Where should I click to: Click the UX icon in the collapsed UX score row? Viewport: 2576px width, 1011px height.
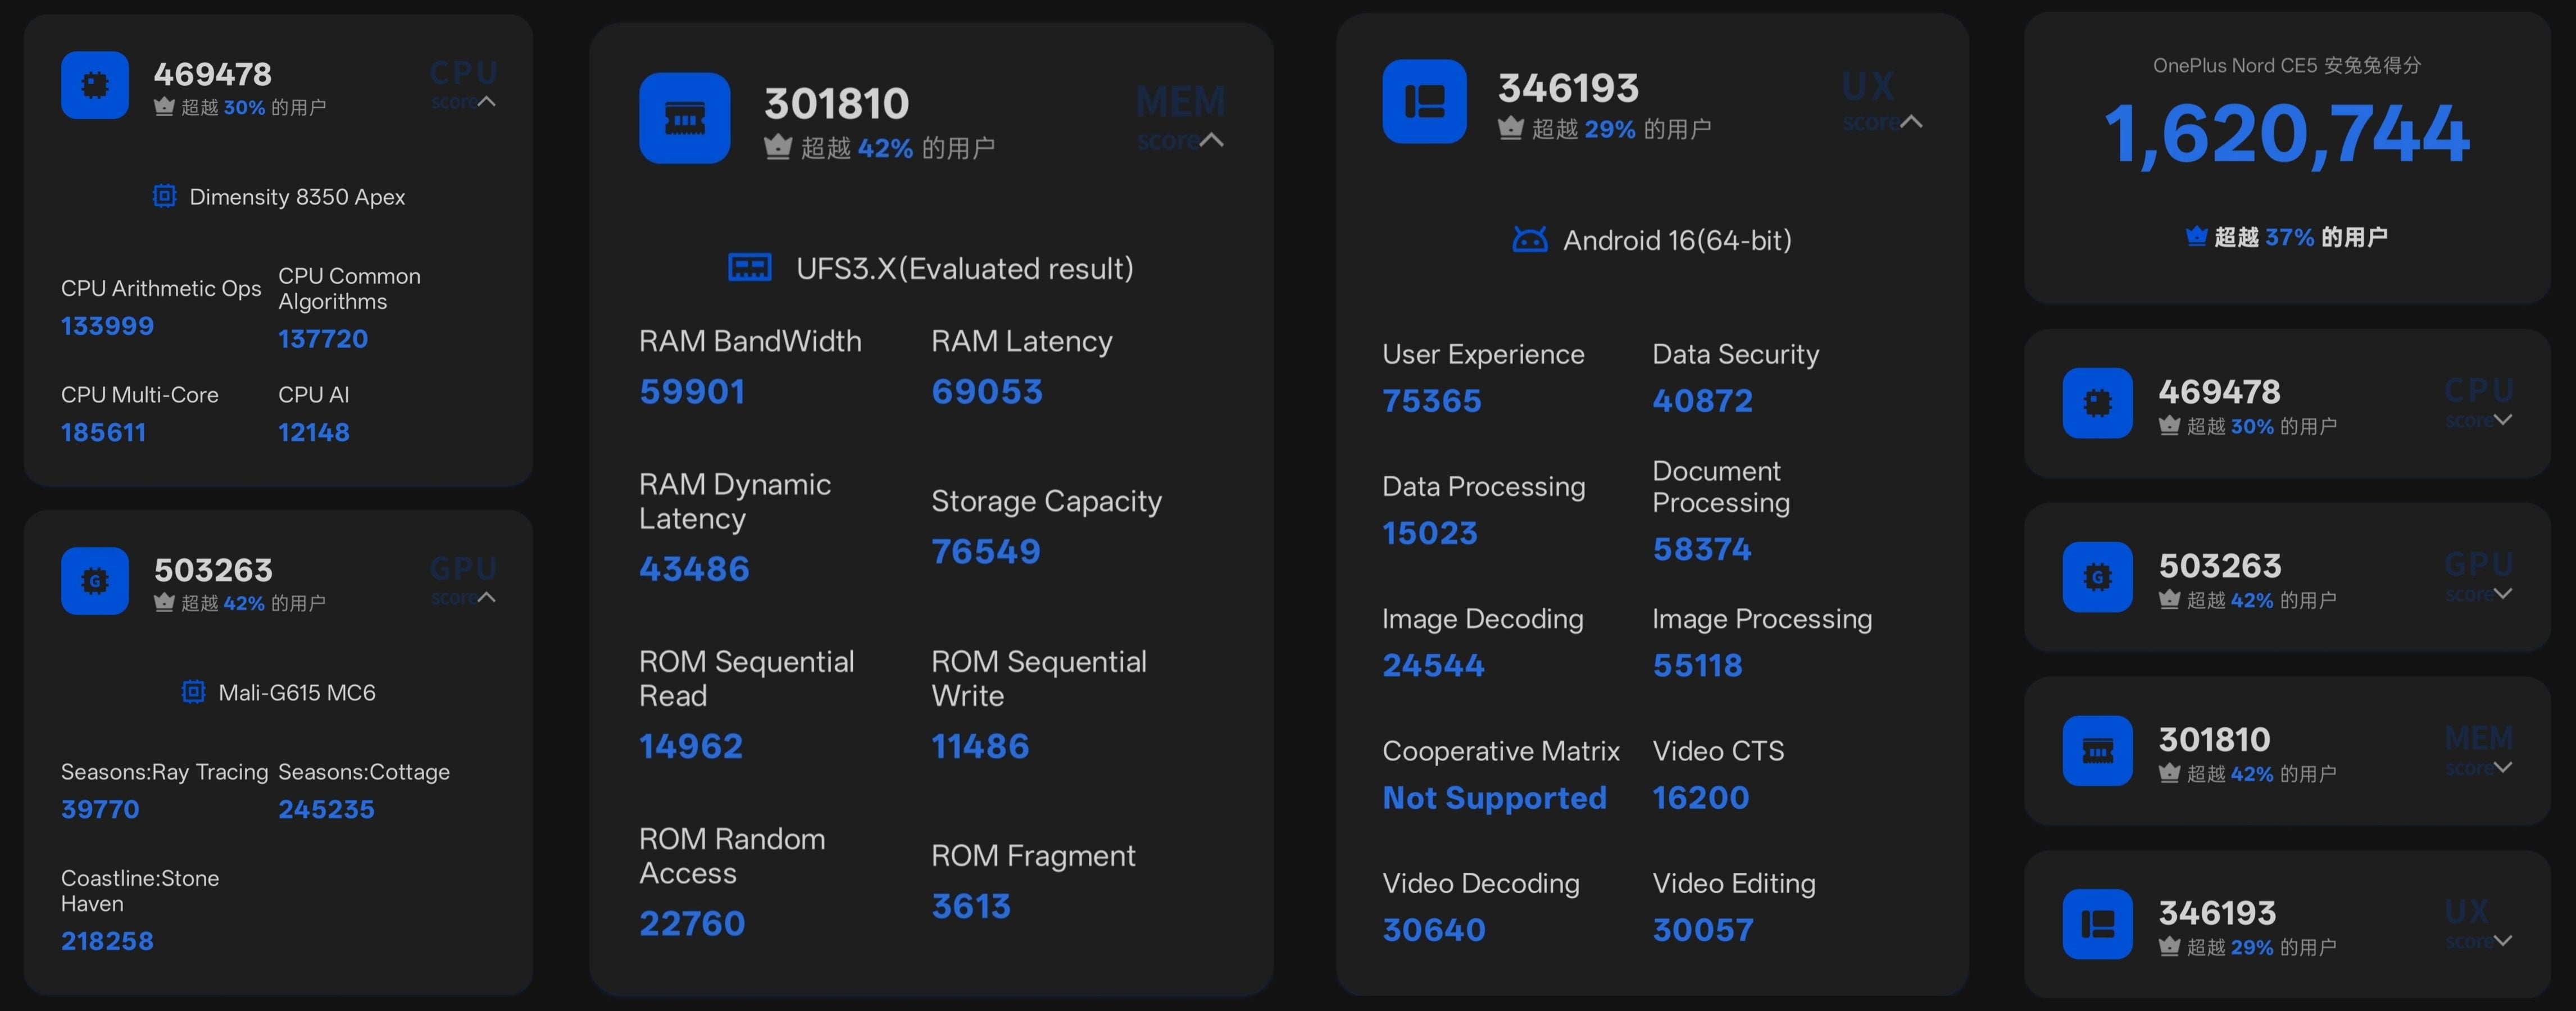[2098, 925]
